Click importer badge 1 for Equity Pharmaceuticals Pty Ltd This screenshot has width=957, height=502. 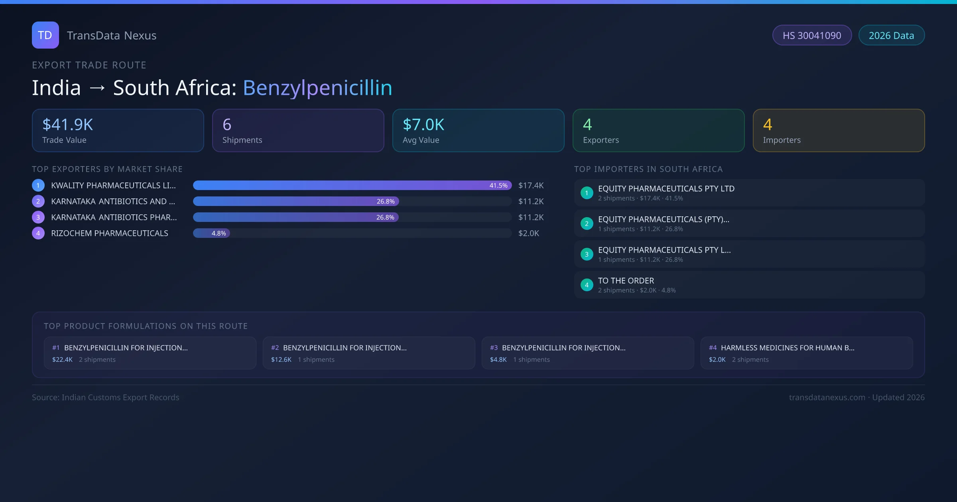[587, 193]
